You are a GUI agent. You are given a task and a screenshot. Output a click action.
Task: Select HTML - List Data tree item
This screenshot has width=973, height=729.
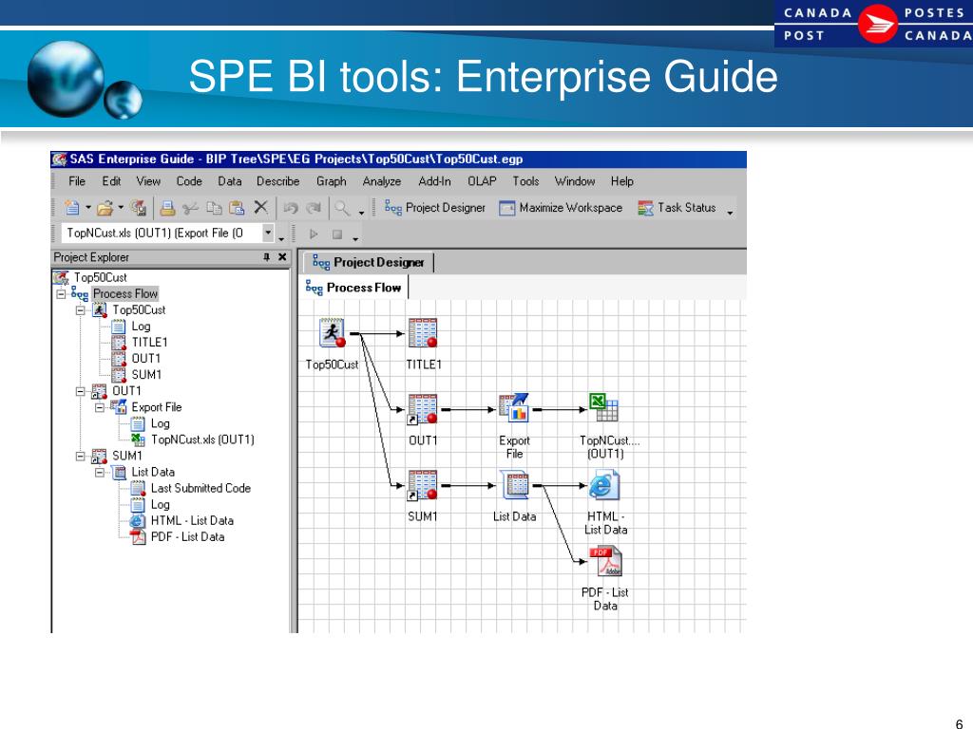click(x=192, y=521)
